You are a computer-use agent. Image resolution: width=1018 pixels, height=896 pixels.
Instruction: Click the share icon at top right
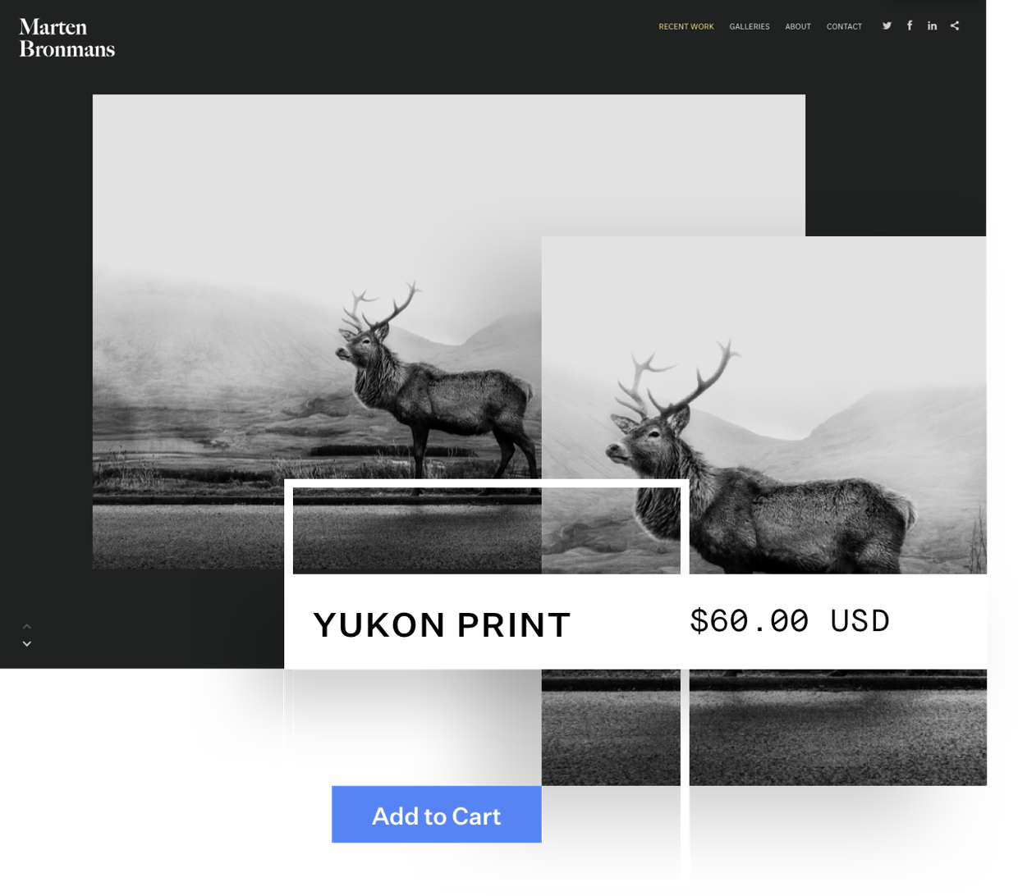(954, 25)
